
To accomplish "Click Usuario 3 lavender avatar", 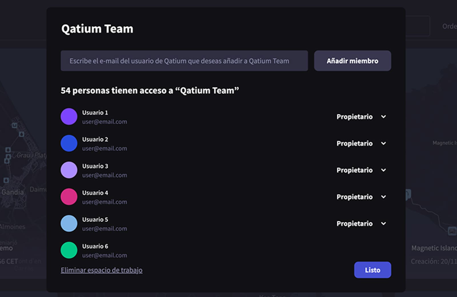I will [x=69, y=170].
